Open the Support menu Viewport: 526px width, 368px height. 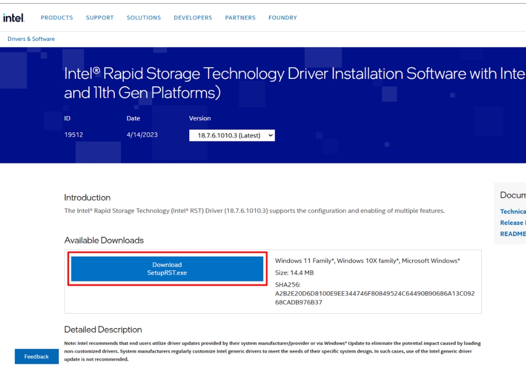[x=99, y=18]
